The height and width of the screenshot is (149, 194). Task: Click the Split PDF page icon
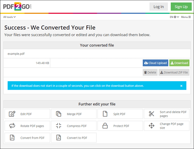(105, 114)
